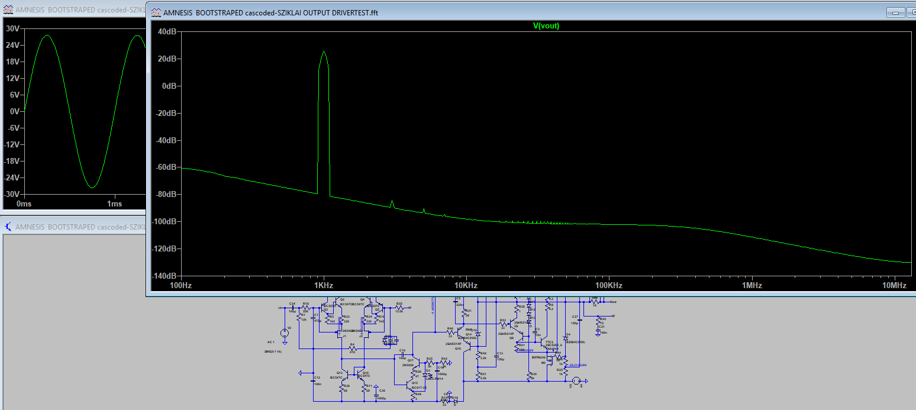
Task: Select resistor R11 68 below Q10
Action: click(364, 388)
